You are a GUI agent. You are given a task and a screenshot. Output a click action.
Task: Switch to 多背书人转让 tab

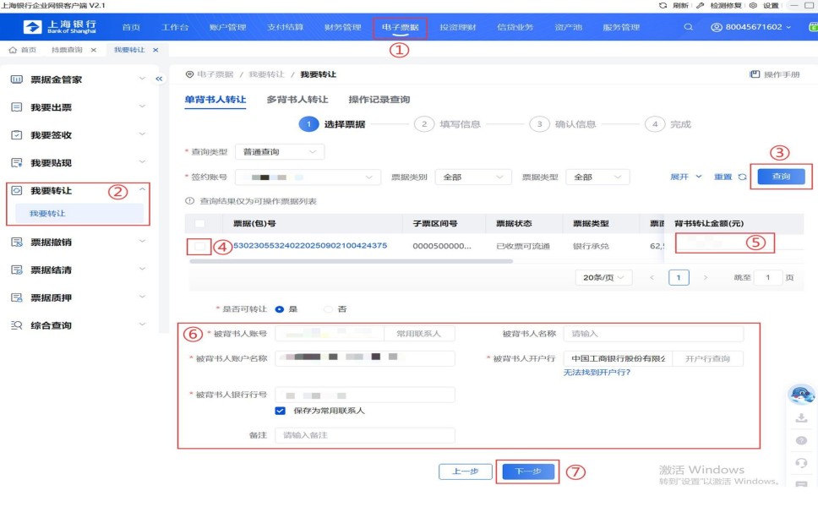coord(297,100)
